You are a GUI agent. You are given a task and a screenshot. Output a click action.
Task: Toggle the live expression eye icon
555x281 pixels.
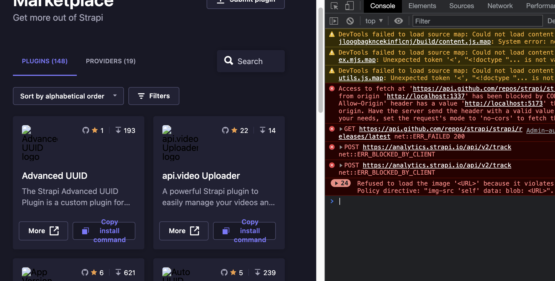(398, 21)
